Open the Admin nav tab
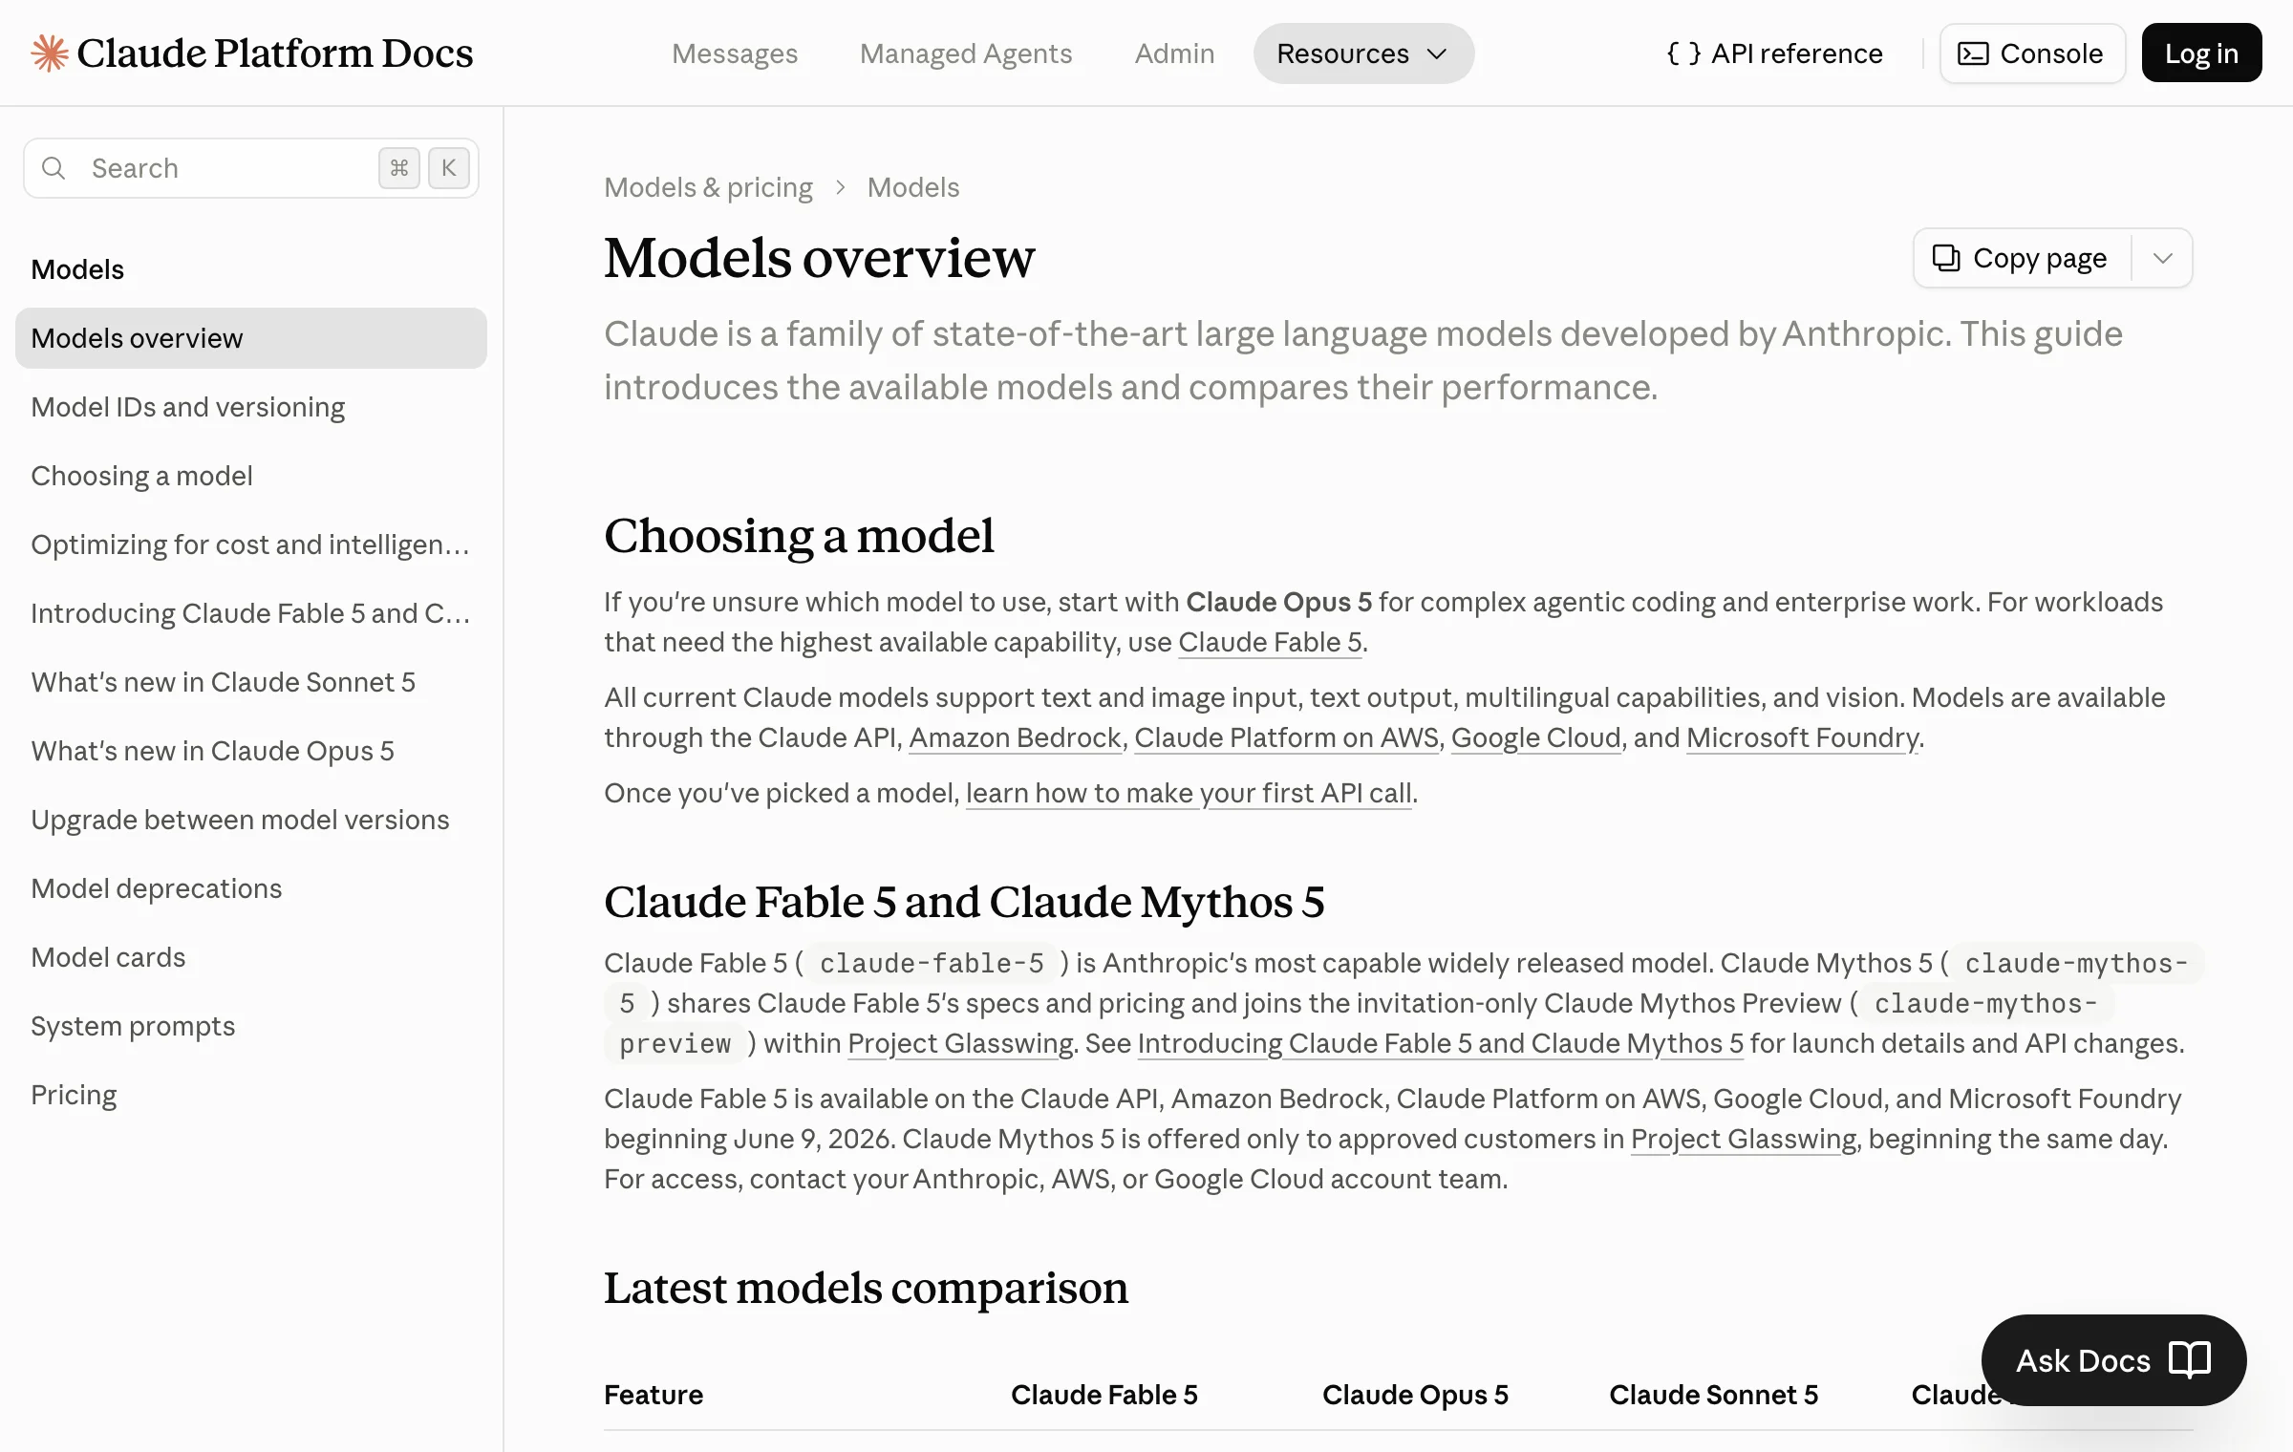This screenshot has height=1452, width=2293. click(x=1174, y=53)
